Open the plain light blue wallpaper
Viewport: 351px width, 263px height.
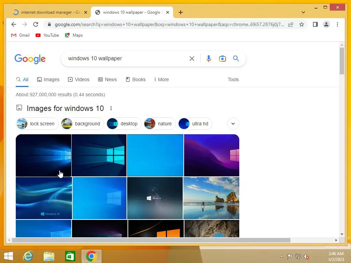pyautogui.click(x=155, y=155)
